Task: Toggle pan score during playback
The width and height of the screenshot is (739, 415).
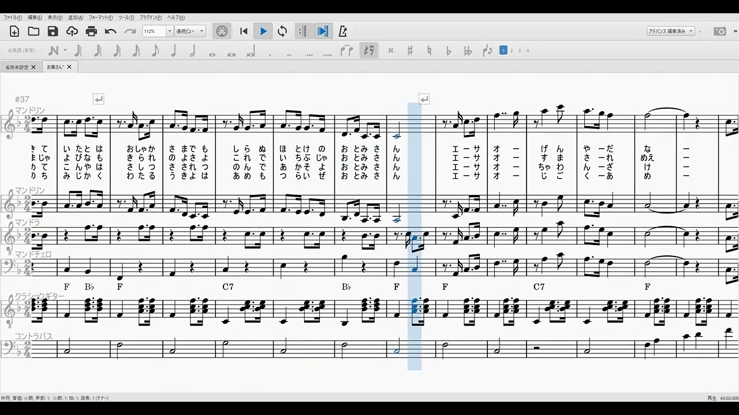Action: 323,31
